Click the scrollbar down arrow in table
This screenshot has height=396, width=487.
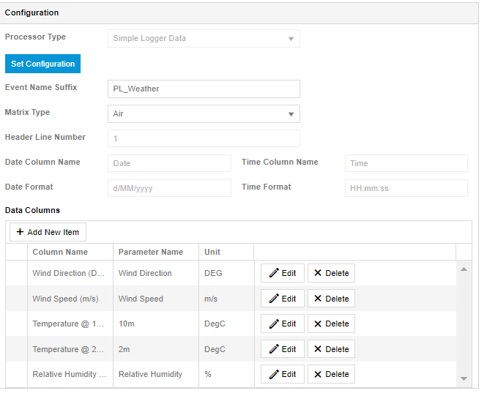[464, 378]
